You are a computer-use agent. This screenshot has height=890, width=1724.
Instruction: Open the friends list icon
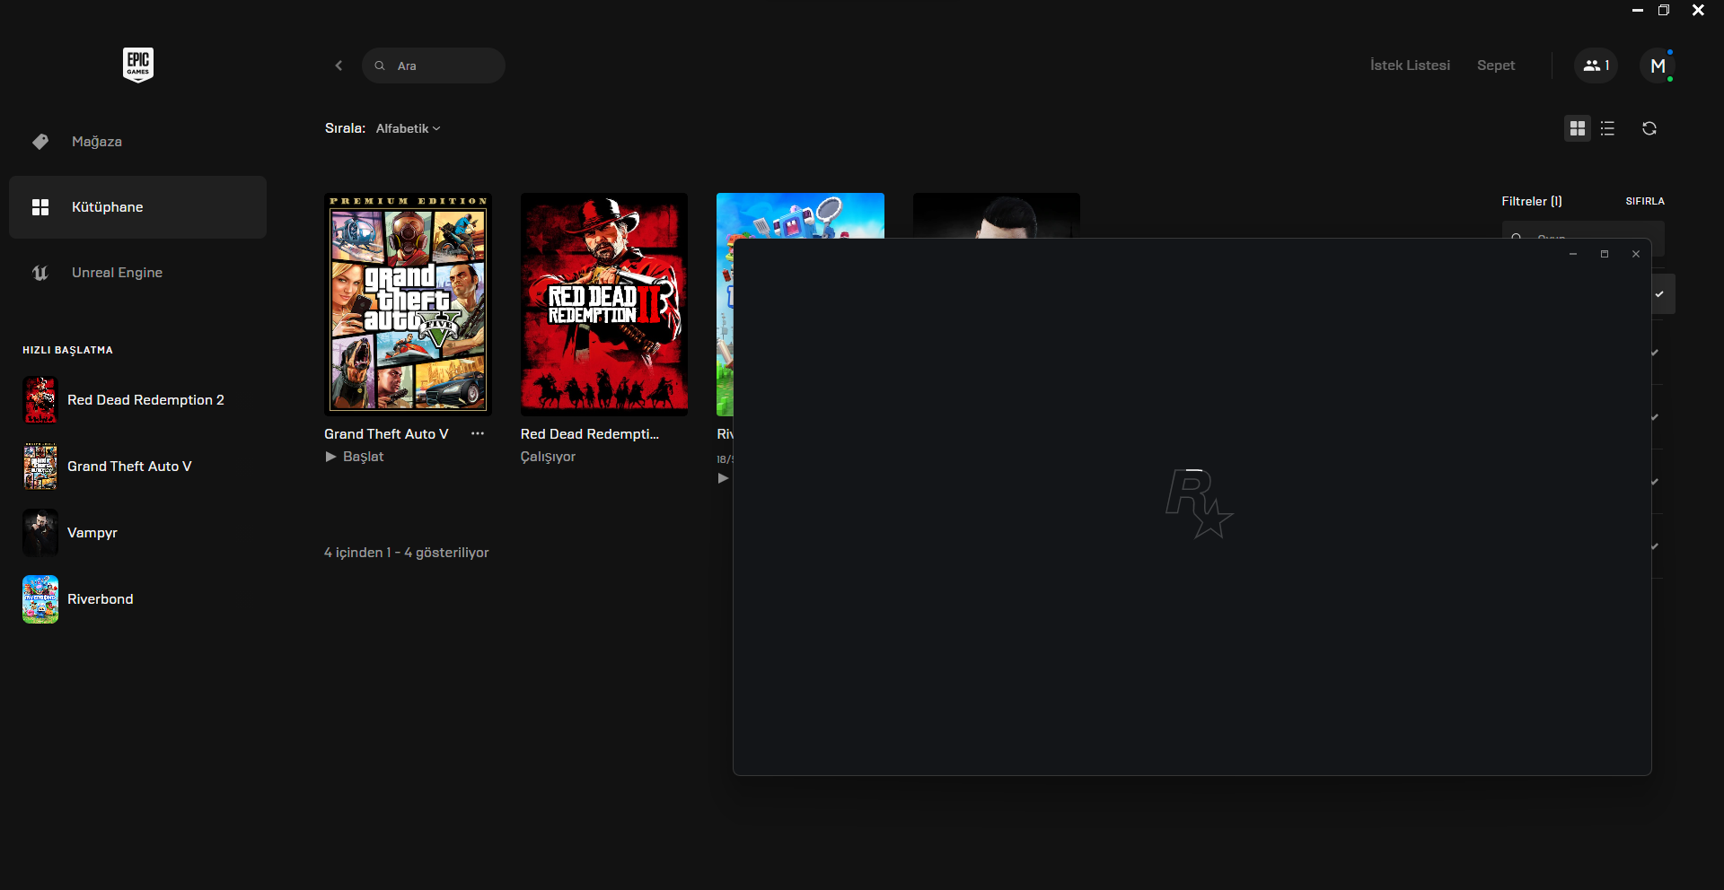click(1596, 65)
